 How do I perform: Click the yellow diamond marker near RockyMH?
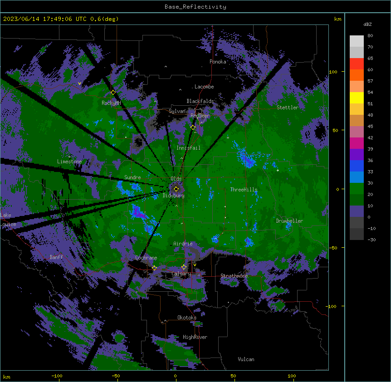click(113, 92)
